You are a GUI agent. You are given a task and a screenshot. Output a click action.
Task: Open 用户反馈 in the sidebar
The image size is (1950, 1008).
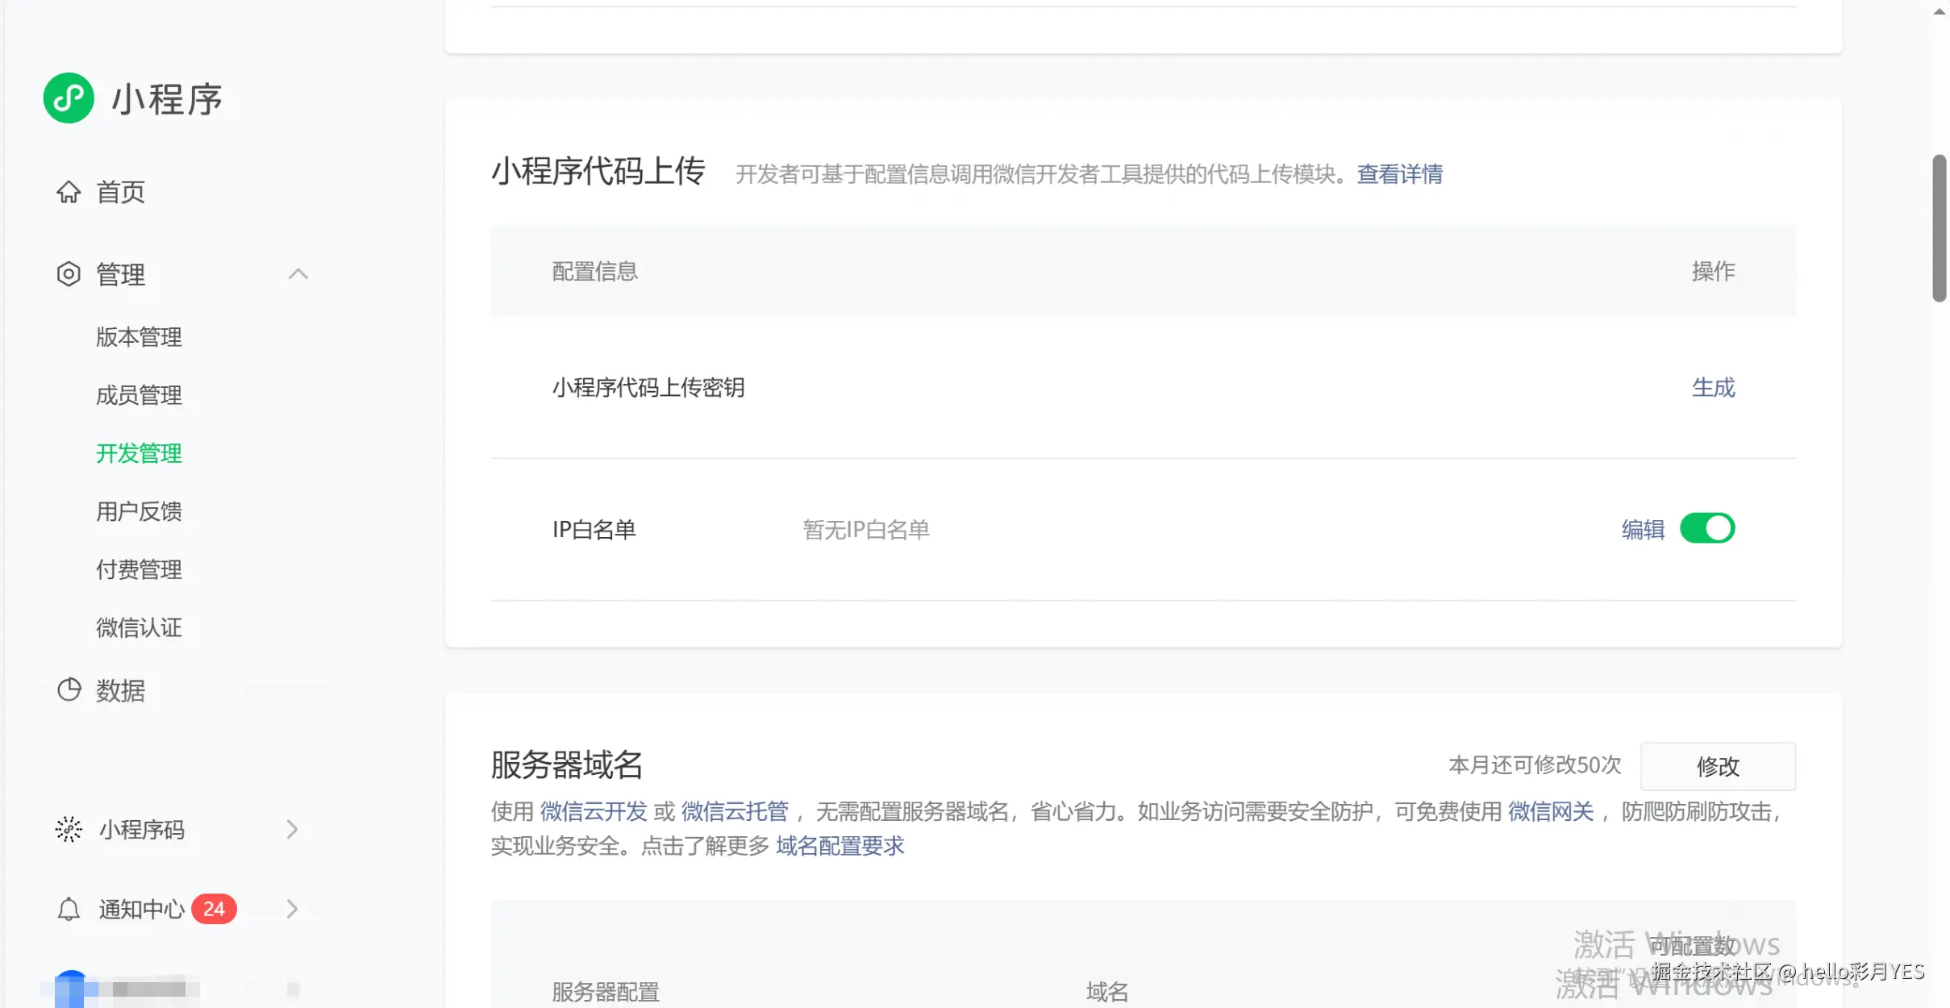coord(139,511)
